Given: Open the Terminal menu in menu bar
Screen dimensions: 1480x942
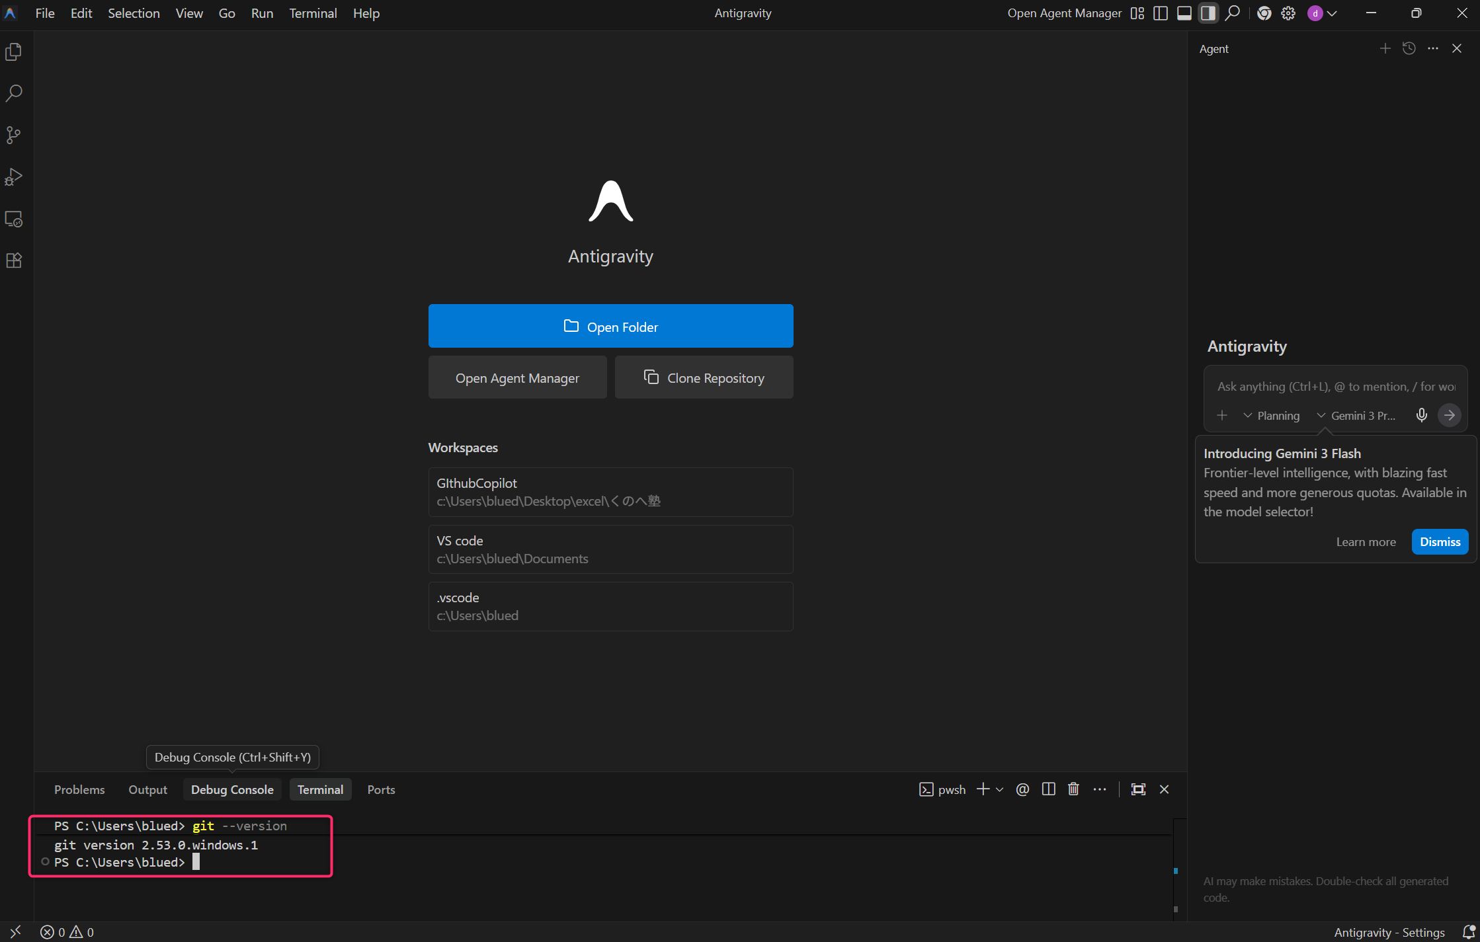Looking at the screenshot, I should point(313,13).
